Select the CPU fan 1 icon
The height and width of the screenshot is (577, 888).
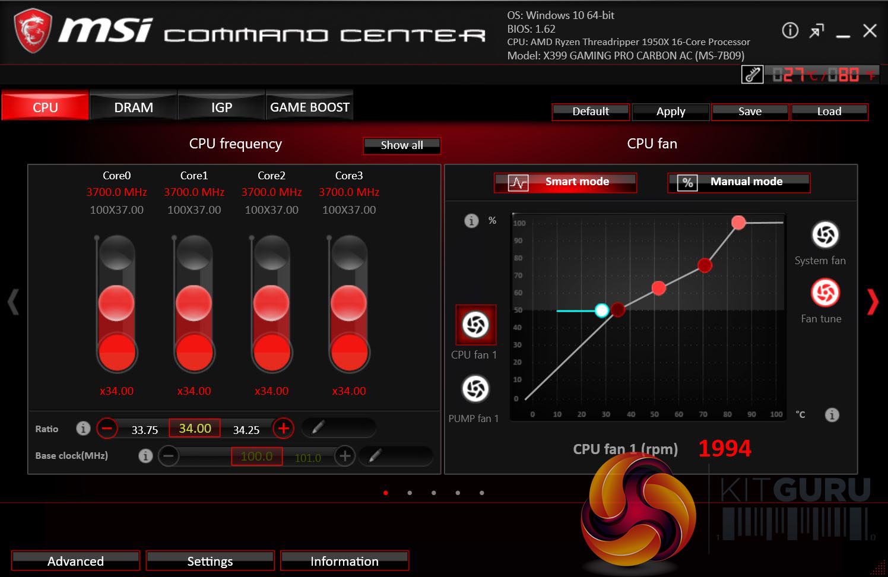pos(475,325)
